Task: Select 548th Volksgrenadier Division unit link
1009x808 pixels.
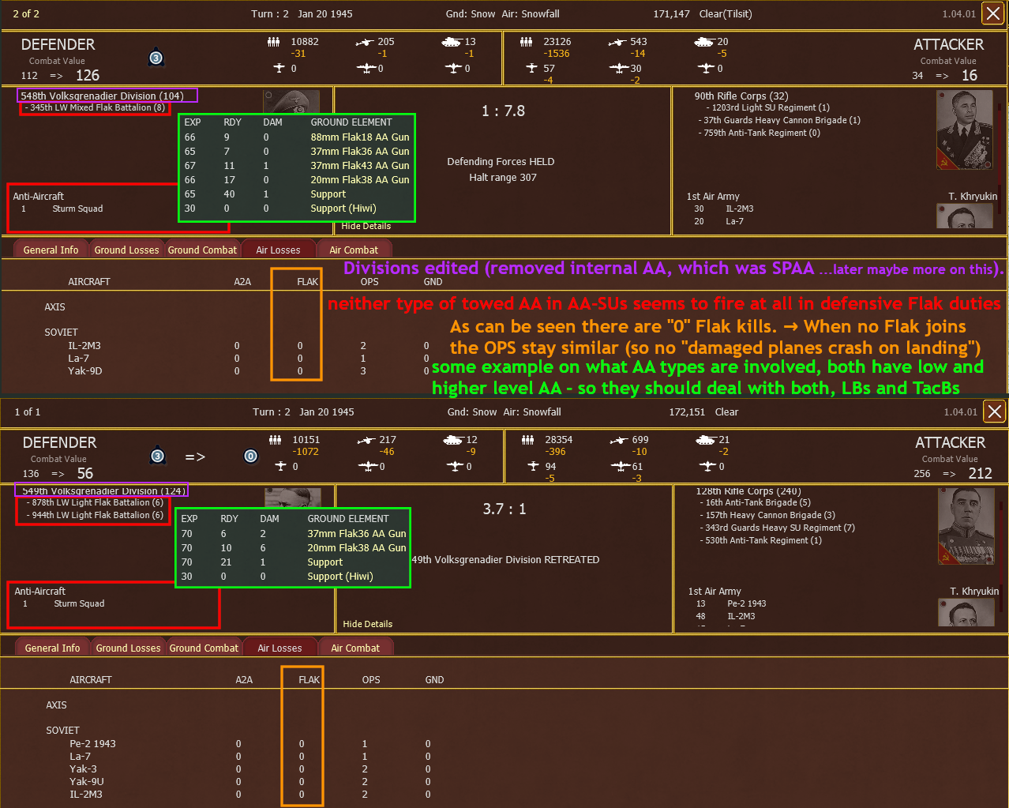Action: [102, 96]
